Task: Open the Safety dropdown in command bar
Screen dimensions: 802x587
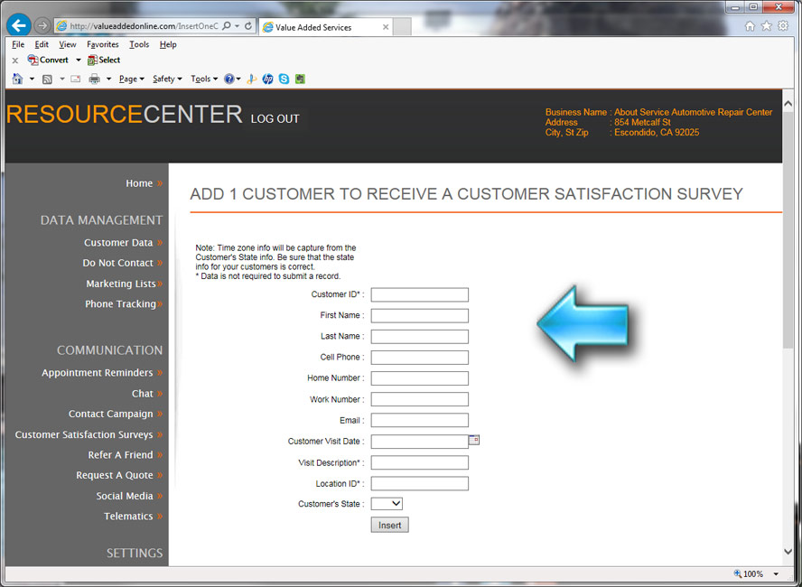Action: (x=167, y=79)
